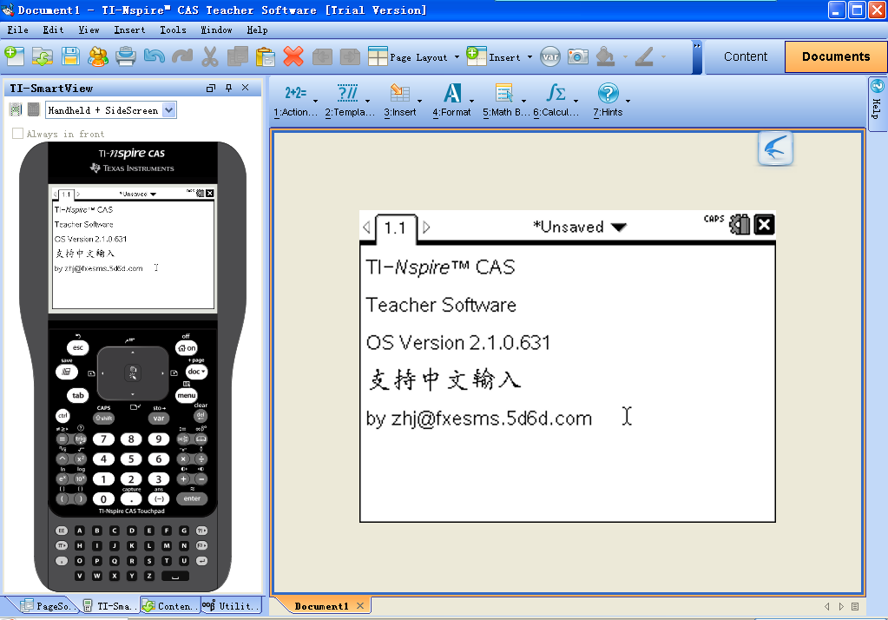This screenshot has width=888, height=620.
Task: Open the Handheld + SideScreen dropdown
Action: (168, 110)
